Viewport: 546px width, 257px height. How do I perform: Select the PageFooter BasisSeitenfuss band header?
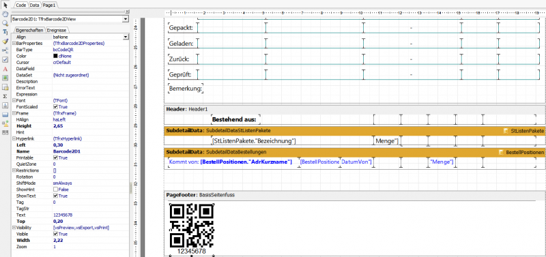[x=354, y=195]
